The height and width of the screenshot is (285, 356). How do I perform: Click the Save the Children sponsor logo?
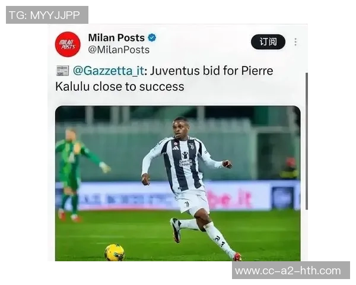pos(186,159)
